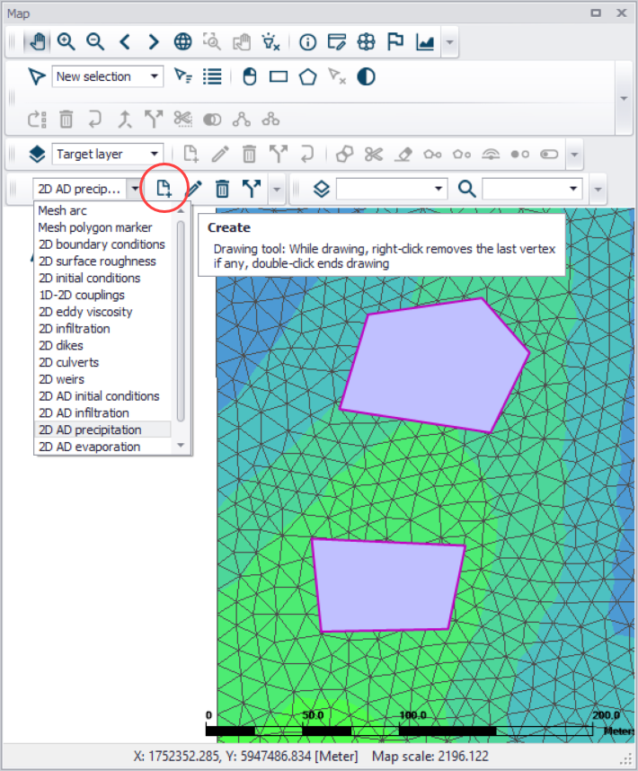Click the search magnifier icon

pyautogui.click(x=466, y=189)
